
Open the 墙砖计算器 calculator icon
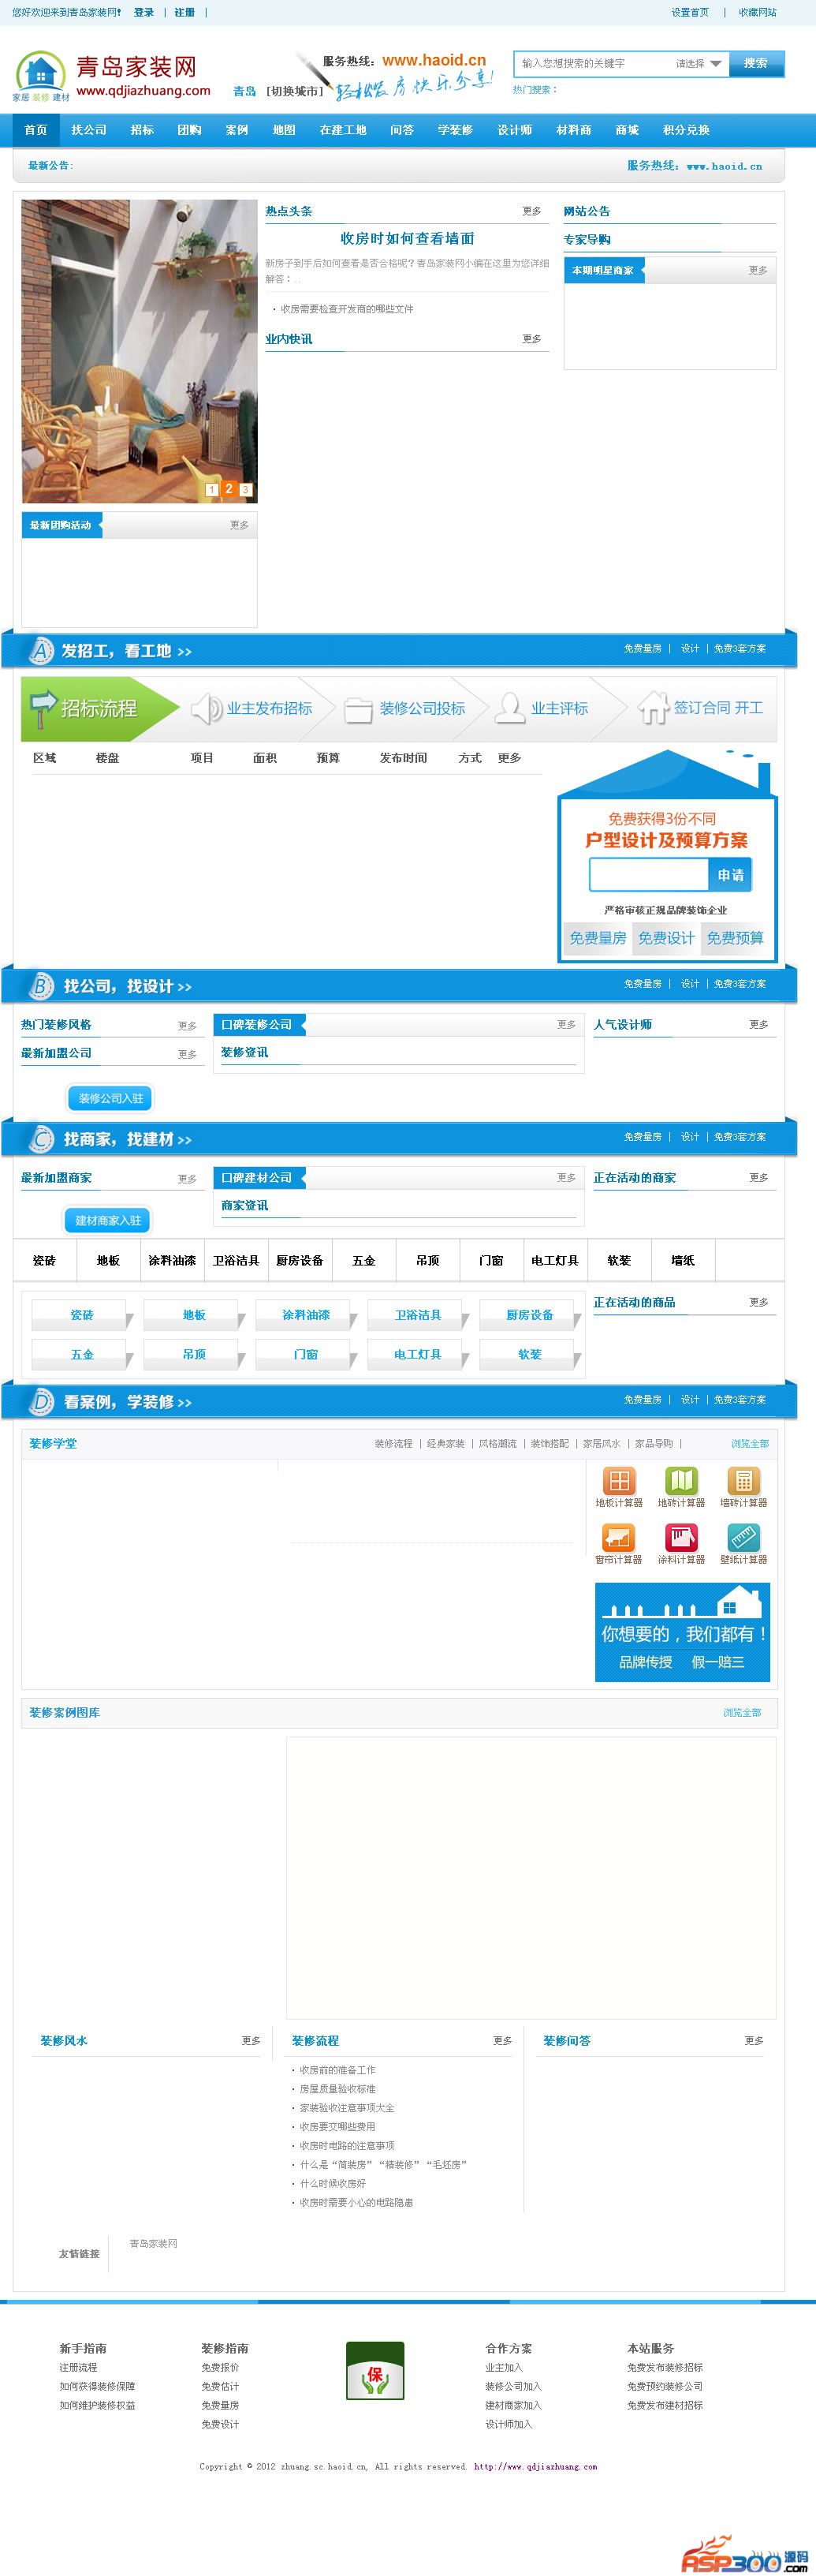[743, 1480]
